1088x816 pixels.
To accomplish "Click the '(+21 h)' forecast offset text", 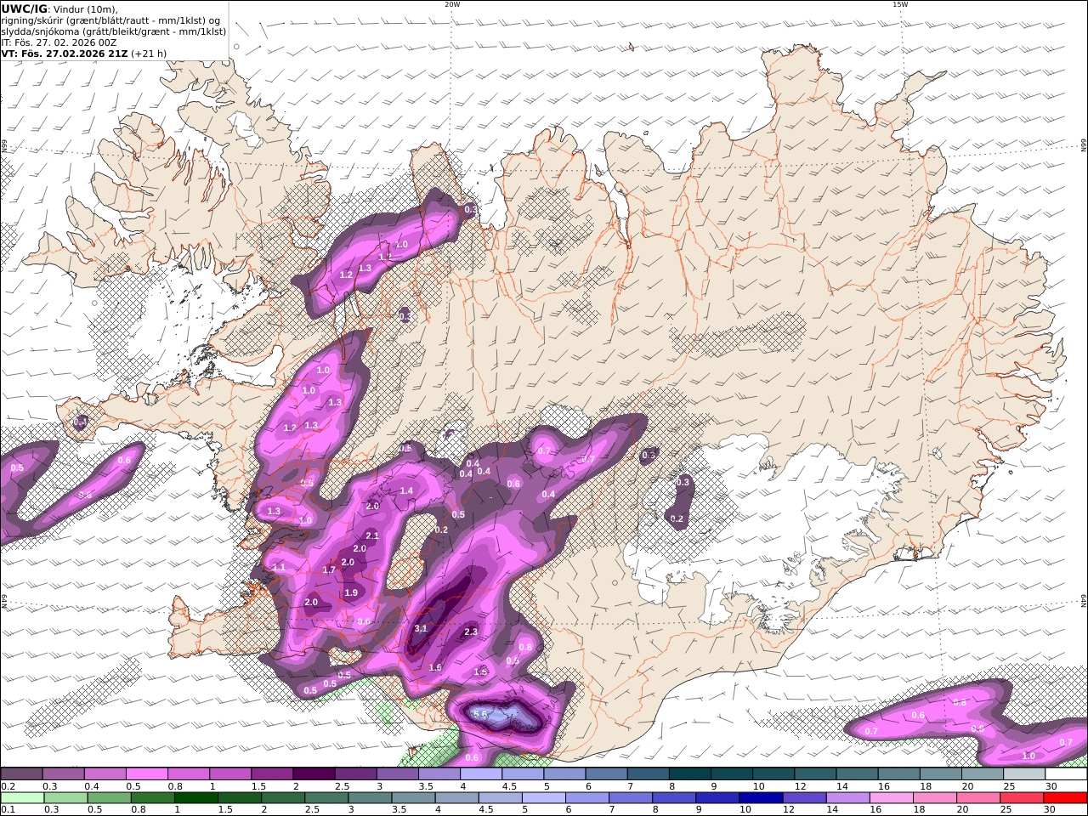I will point(149,54).
